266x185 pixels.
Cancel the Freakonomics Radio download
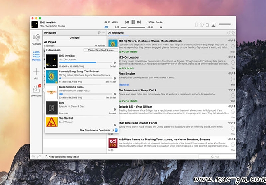coord(115,94)
